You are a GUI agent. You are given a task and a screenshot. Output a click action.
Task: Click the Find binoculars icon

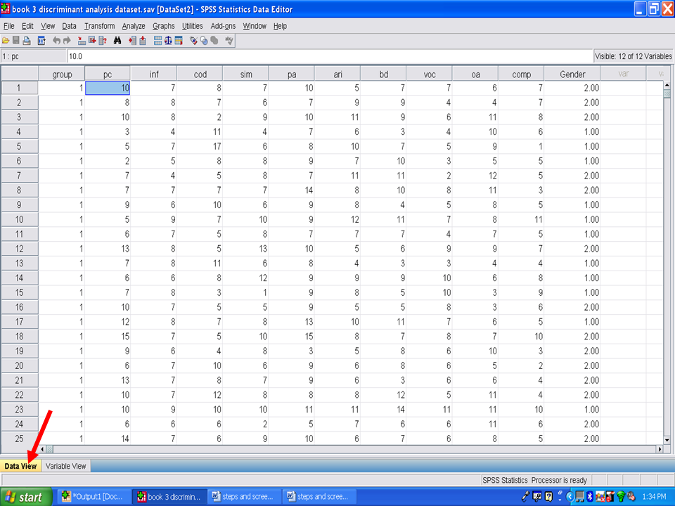(117, 41)
